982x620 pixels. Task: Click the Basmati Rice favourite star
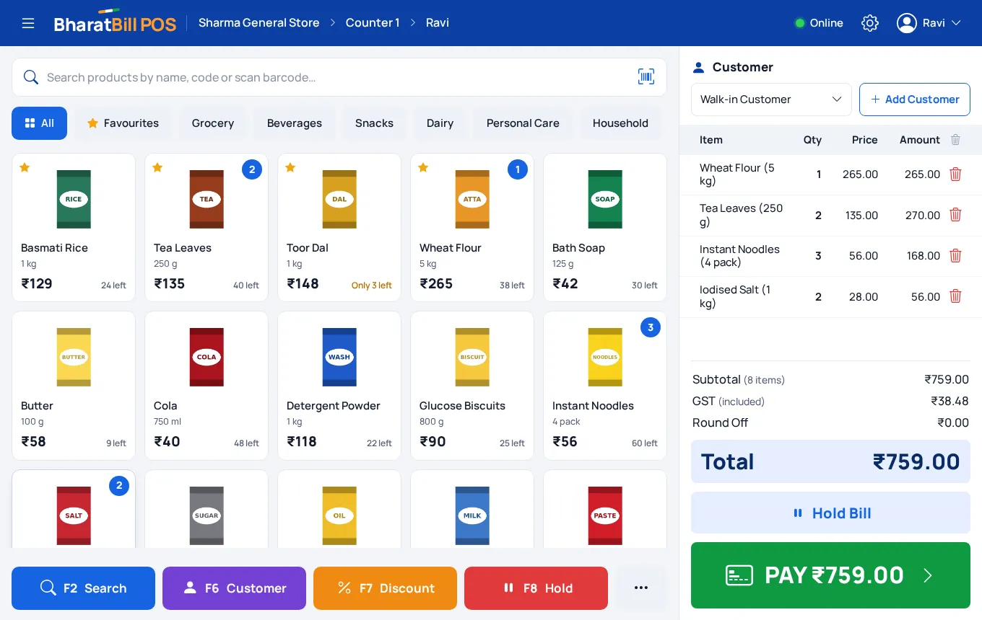25,167
